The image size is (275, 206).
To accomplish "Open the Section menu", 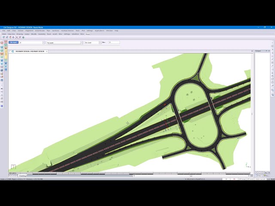I will pos(21,30).
